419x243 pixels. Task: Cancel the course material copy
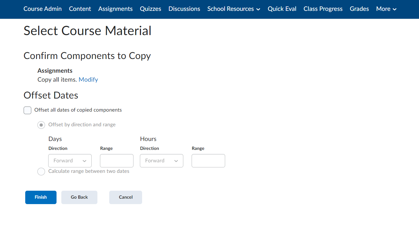(126, 197)
